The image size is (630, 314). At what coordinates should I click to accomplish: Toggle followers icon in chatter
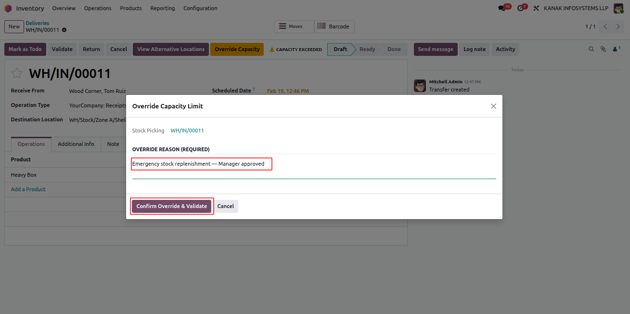pyautogui.click(x=617, y=49)
